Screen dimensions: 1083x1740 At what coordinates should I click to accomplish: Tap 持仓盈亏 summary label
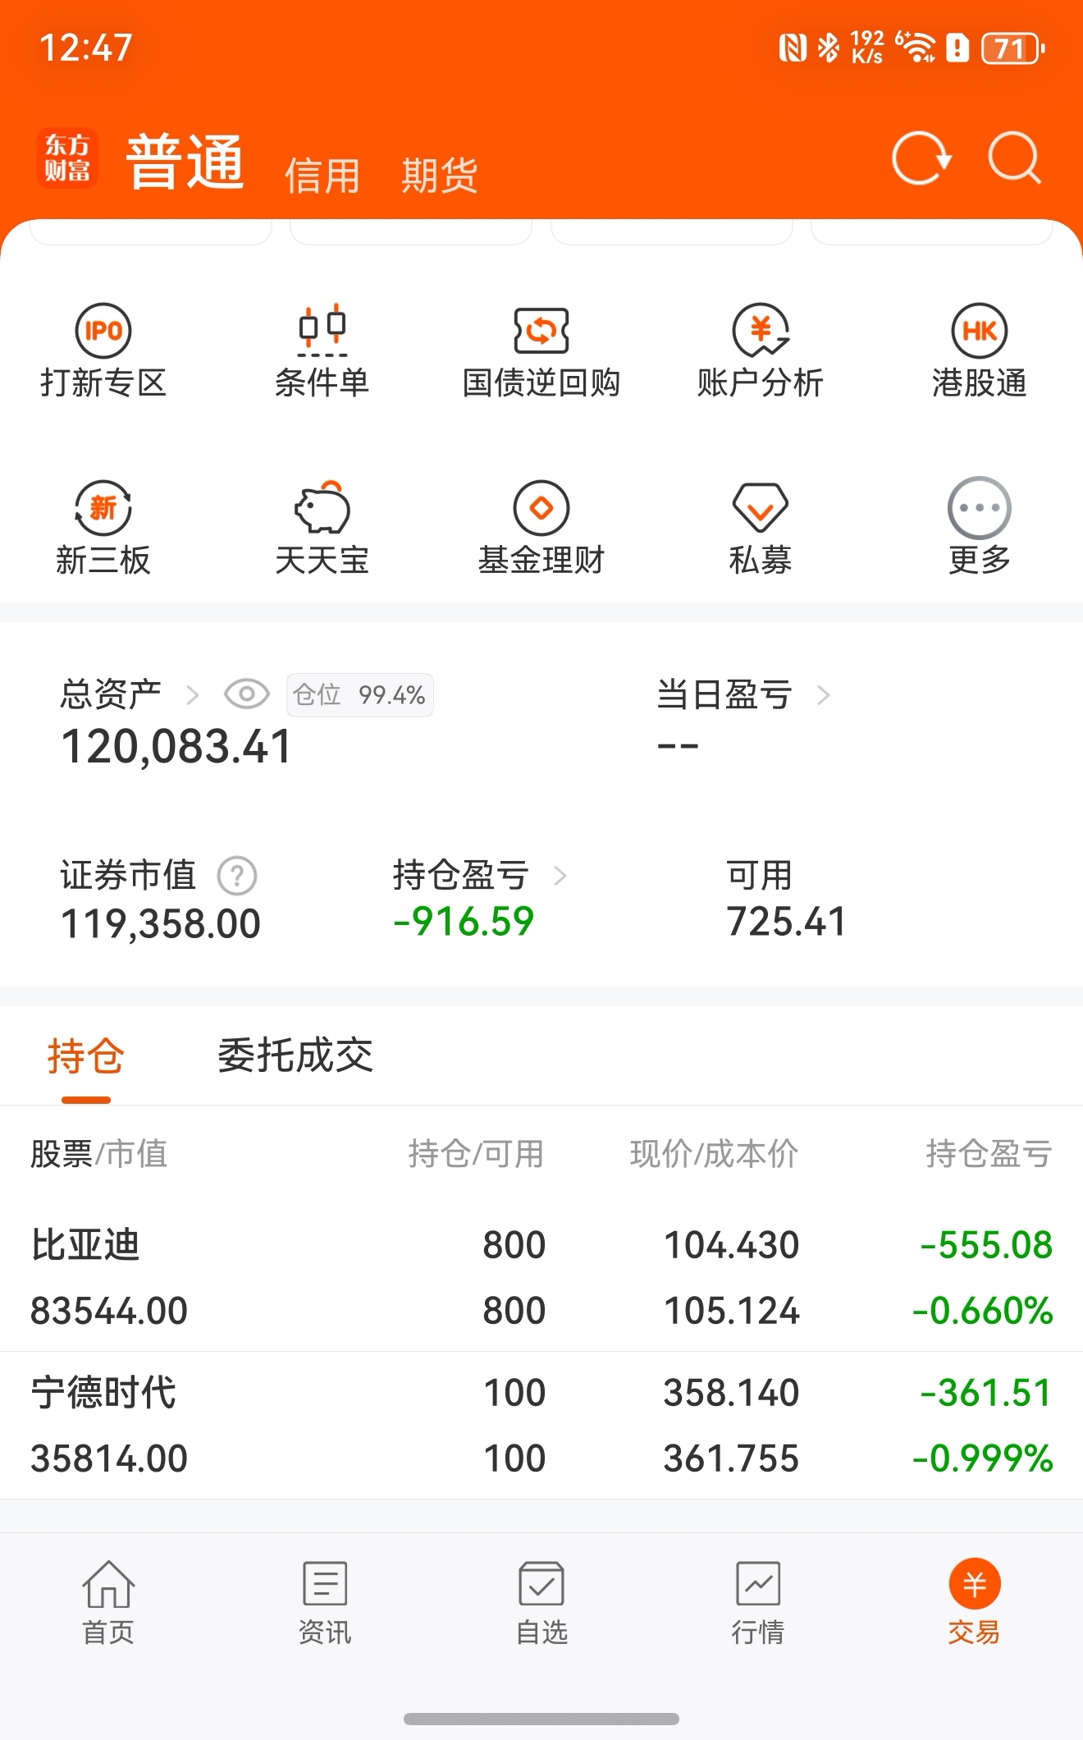click(x=461, y=875)
